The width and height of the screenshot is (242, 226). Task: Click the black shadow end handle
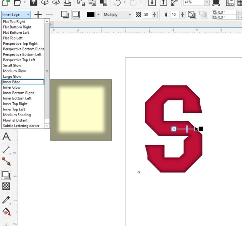(x=201, y=129)
